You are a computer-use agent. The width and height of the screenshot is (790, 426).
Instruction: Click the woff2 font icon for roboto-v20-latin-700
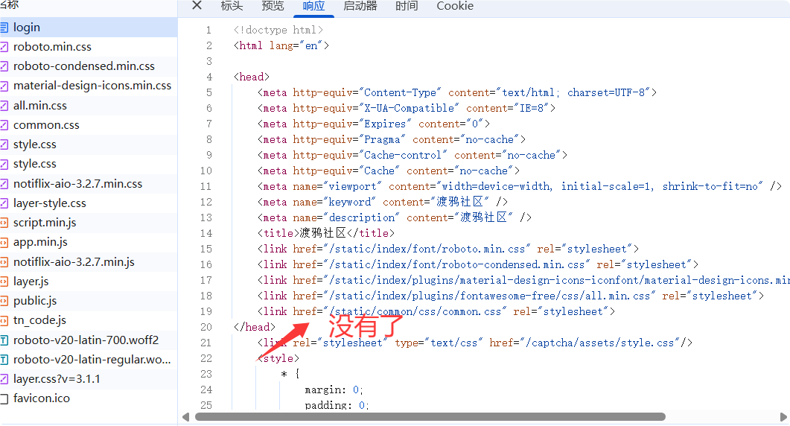(x=4, y=340)
